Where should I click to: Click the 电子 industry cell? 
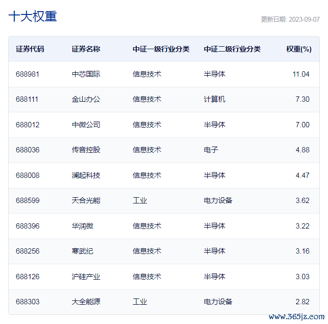[211, 150]
